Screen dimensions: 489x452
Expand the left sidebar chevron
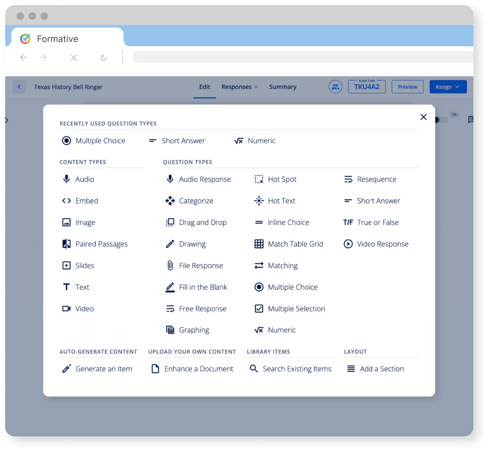(x=7, y=120)
